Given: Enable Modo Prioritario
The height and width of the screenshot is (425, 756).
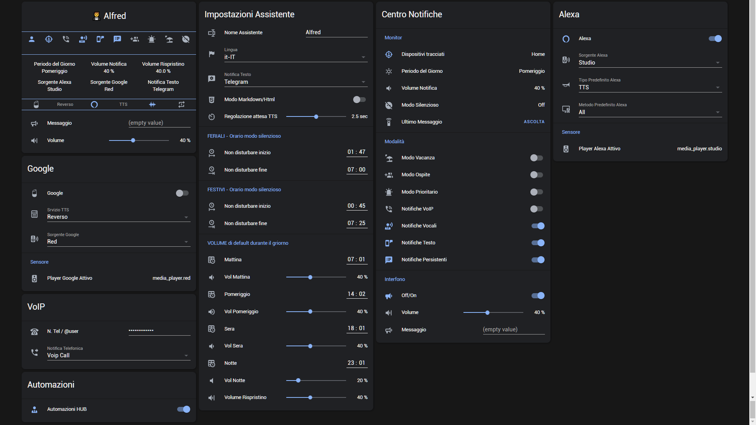Looking at the screenshot, I should [x=537, y=192].
